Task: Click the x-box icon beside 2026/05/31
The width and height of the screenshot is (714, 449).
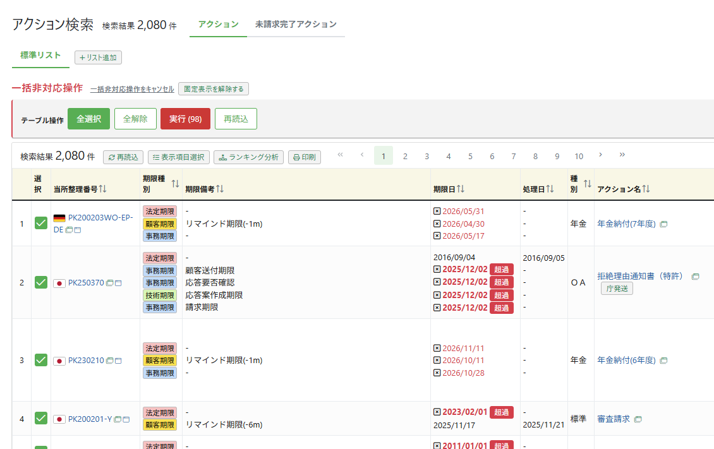Action: pos(437,211)
